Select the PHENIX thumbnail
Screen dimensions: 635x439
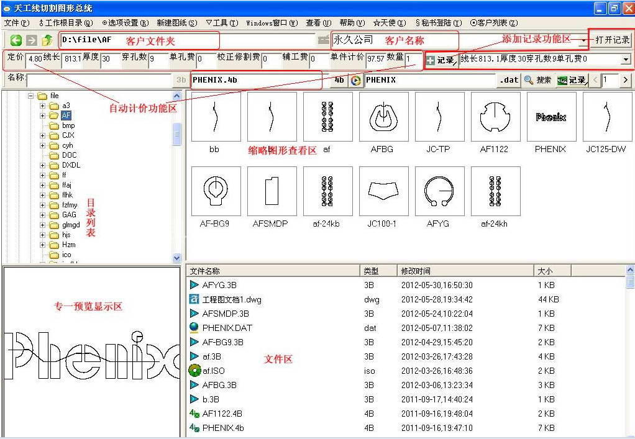pyautogui.click(x=551, y=117)
